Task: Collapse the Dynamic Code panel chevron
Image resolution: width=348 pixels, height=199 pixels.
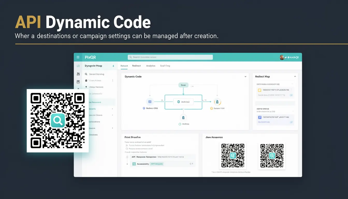Action: click(245, 77)
